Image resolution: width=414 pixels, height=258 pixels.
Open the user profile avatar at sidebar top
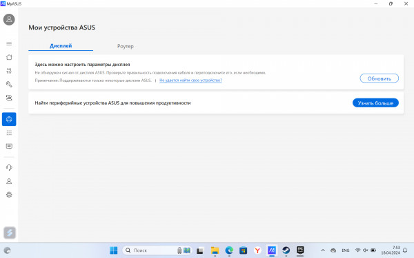pyautogui.click(x=9, y=19)
